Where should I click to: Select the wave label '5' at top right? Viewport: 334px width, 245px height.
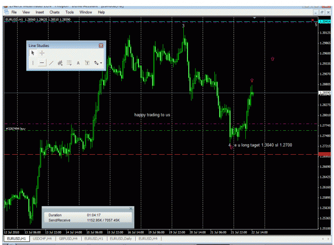tap(316, 25)
